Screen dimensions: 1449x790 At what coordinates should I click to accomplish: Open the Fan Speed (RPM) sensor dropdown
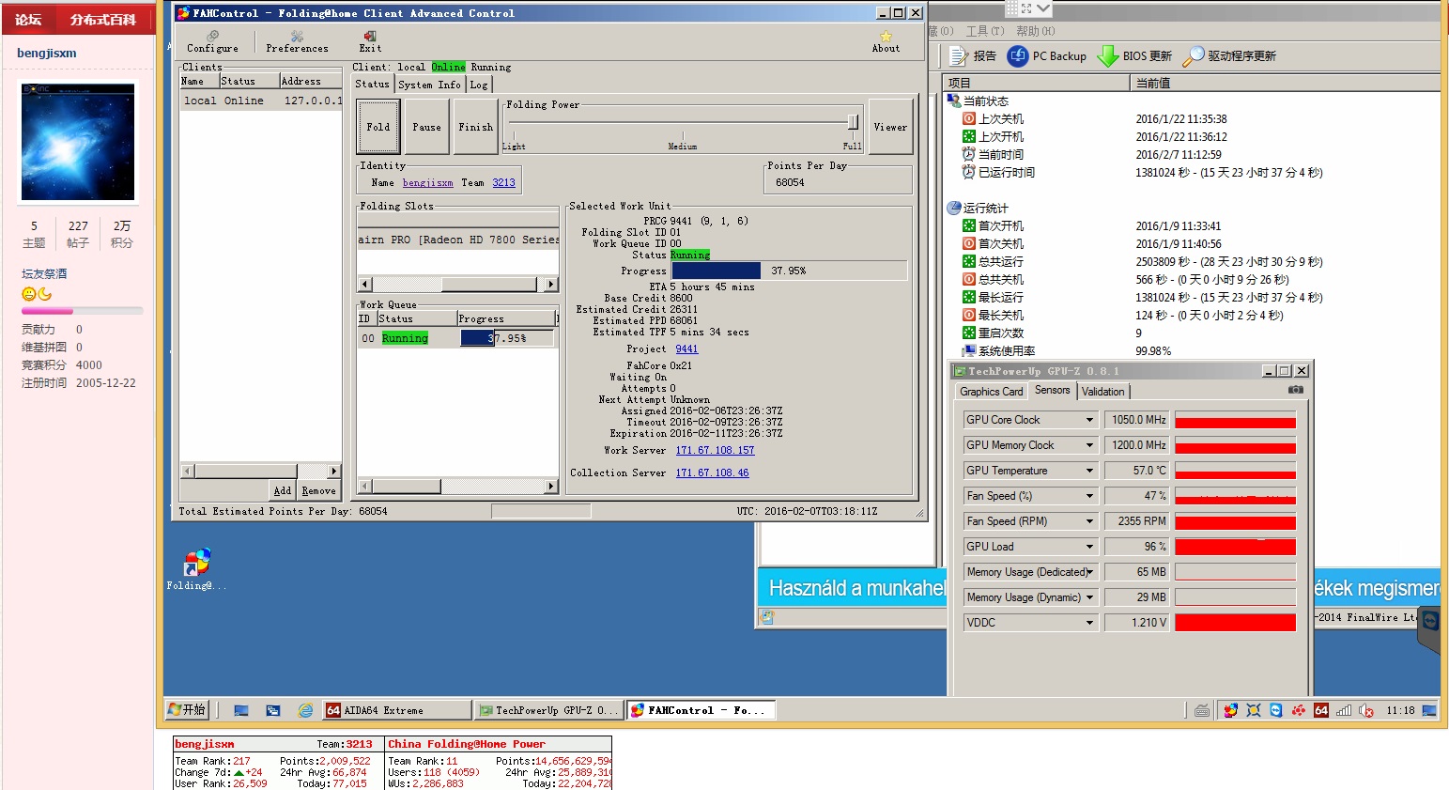[x=1090, y=521]
